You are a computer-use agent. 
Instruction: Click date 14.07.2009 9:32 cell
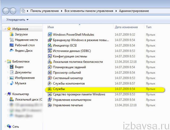tap(125, 35)
